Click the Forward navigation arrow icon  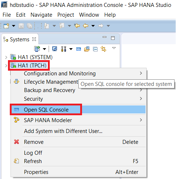pos(101,26)
